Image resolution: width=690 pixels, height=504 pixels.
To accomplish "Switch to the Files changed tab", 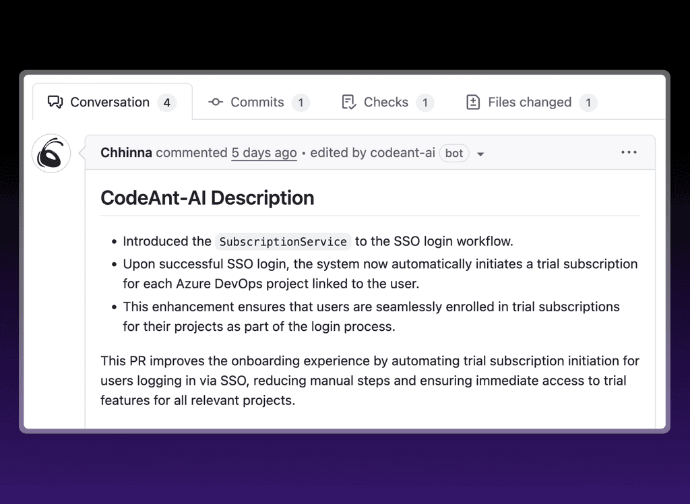I will tap(530, 102).
